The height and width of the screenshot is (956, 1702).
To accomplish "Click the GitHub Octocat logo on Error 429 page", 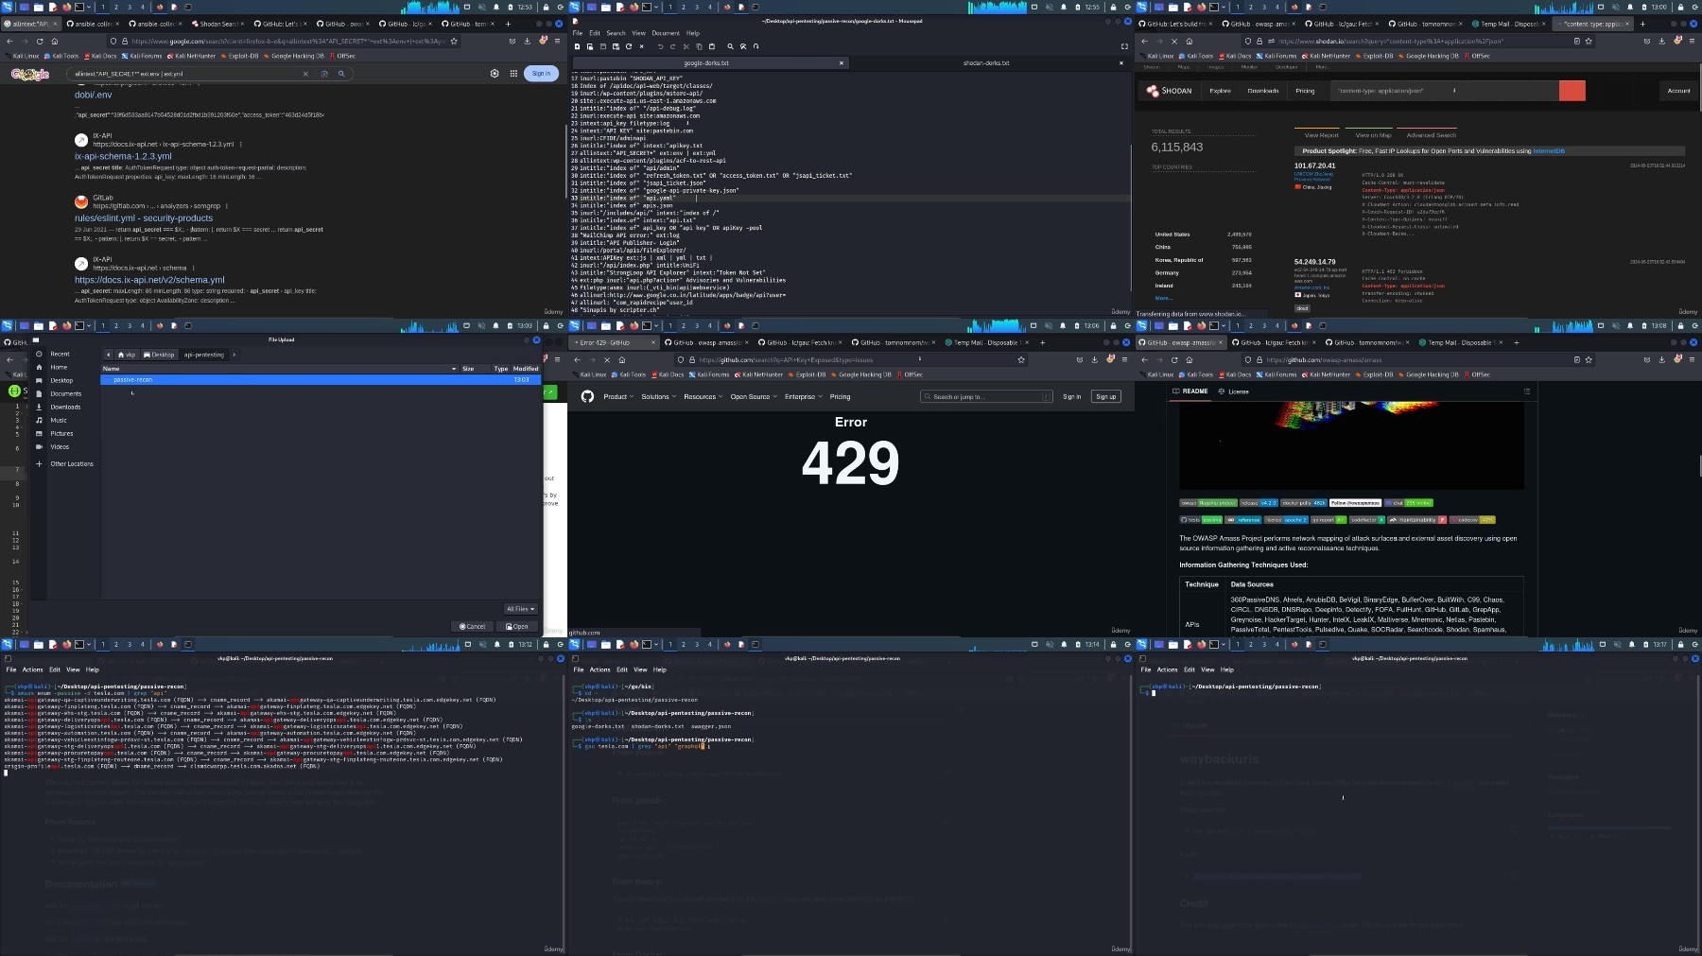I will 587,396.
